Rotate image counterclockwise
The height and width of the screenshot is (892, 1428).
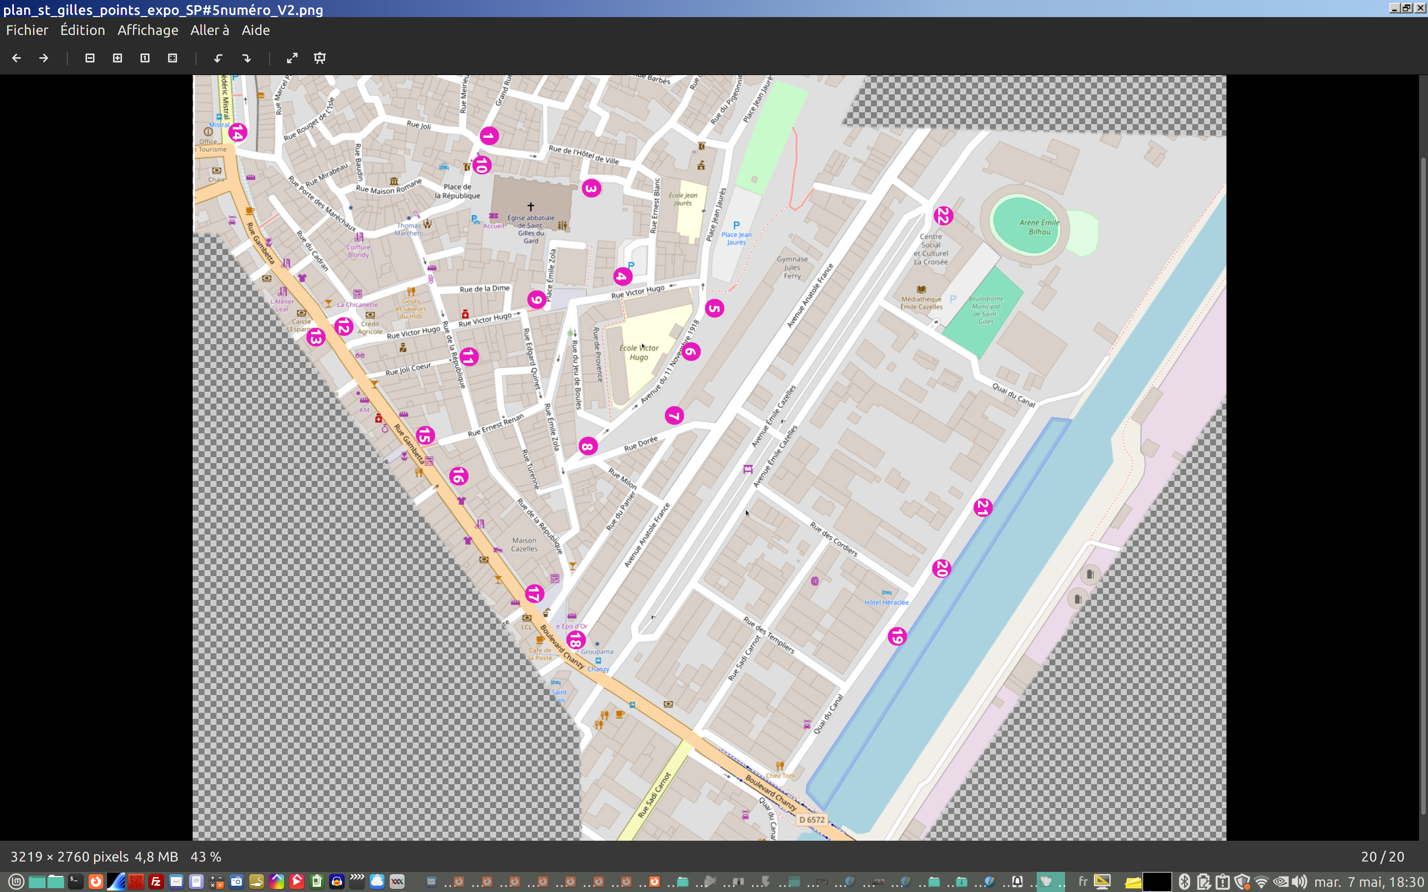tap(218, 58)
